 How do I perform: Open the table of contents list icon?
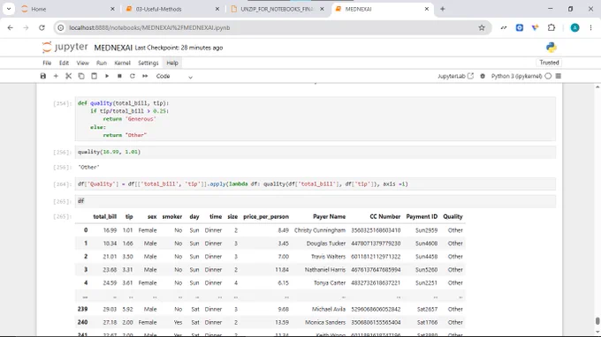click(559, 76)
